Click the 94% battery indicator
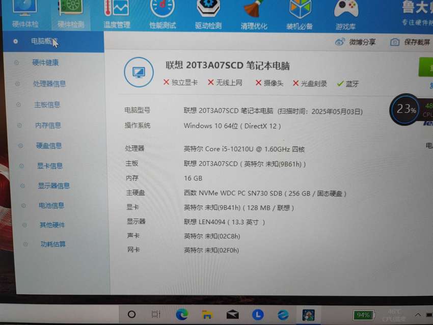The width and height of the screenshot is (433, 325). tap(363, 315)
